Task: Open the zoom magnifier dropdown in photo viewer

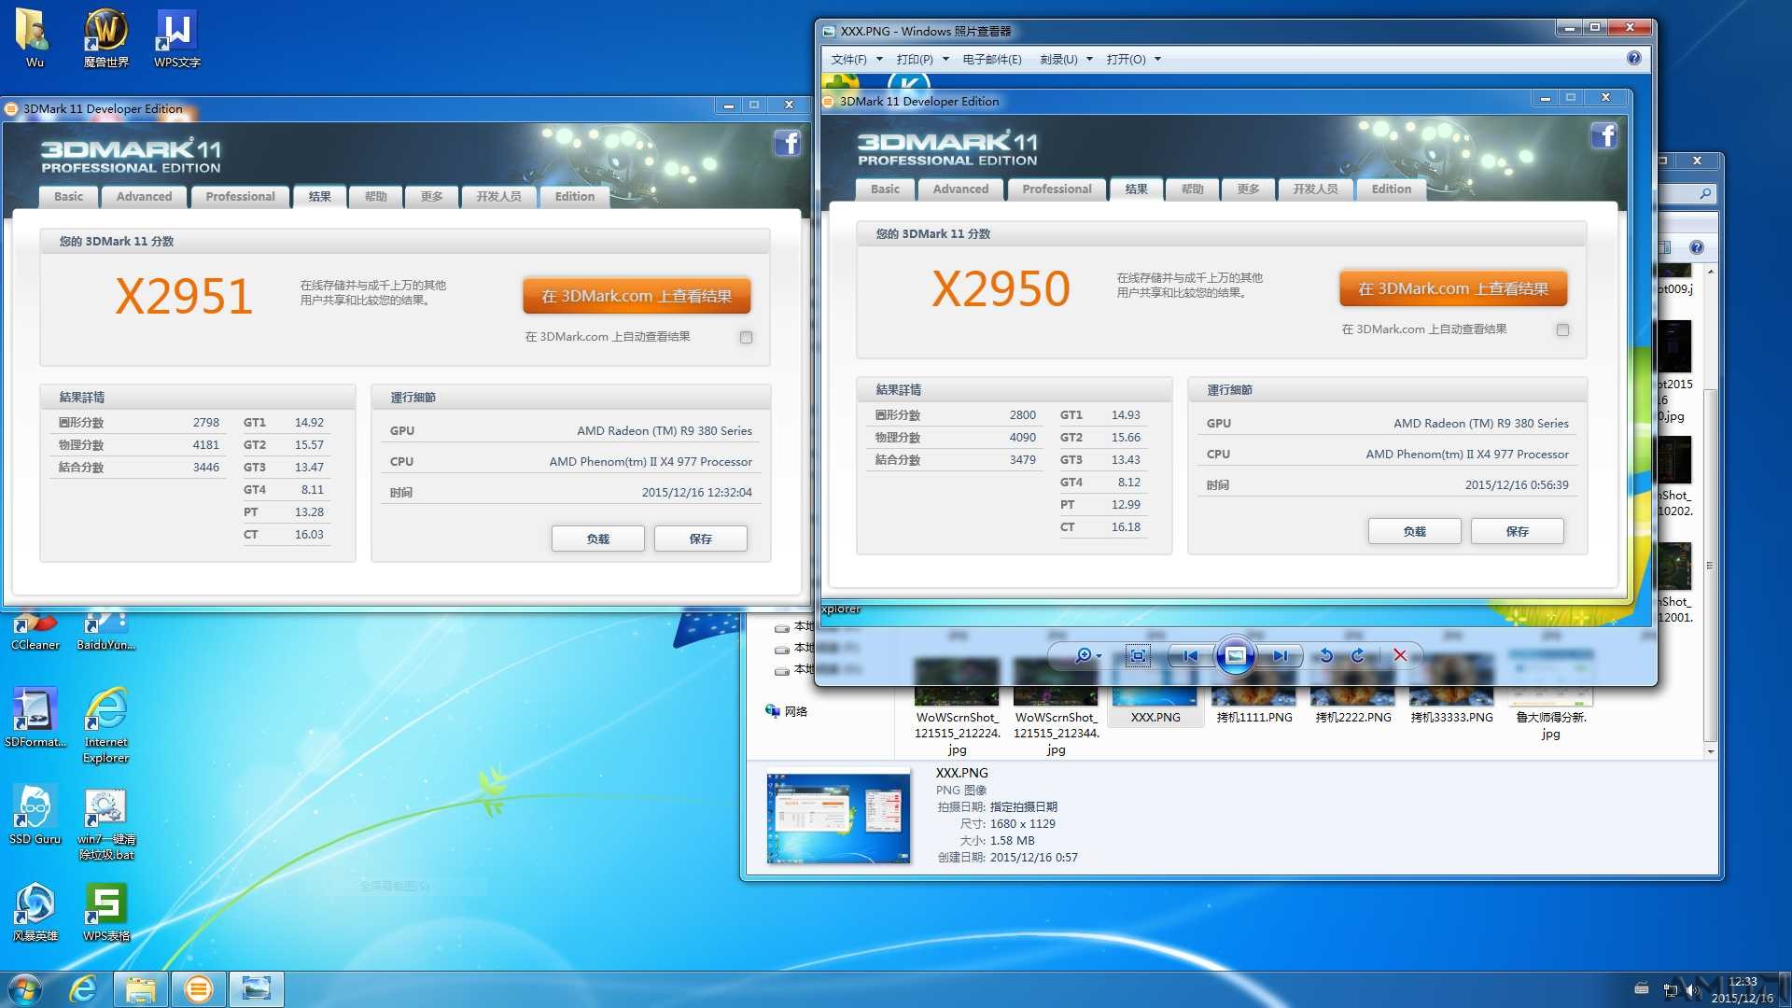Action: (x=1088, y=656)
